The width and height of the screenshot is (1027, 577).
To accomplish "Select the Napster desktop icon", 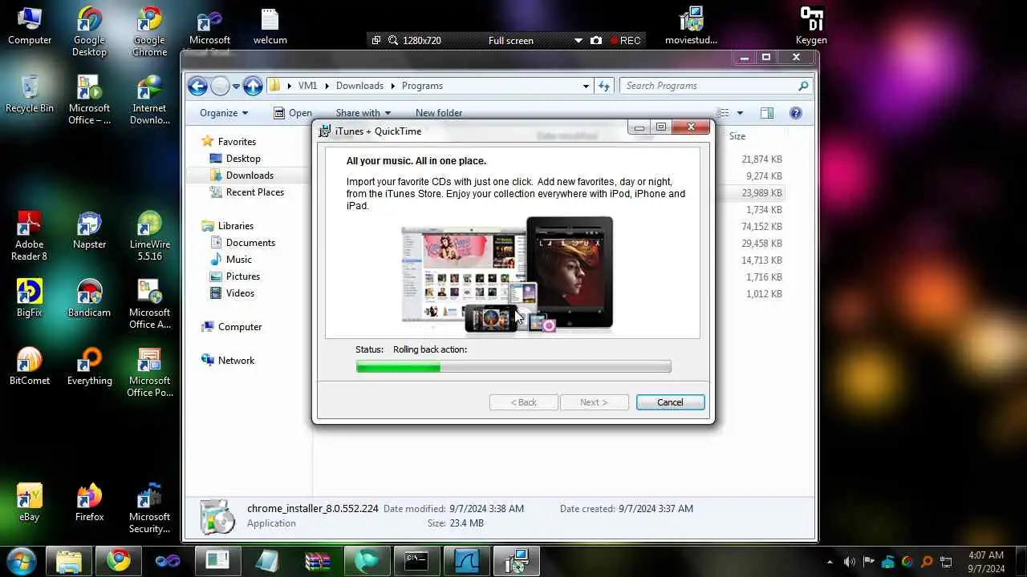I will point(89,230).
